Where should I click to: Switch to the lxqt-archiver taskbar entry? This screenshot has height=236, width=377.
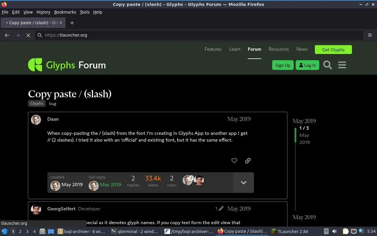pos(82,232)
